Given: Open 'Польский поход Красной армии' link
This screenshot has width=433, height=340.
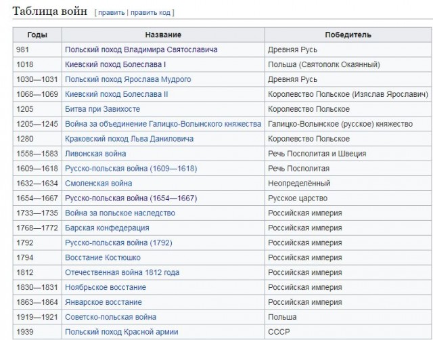Looking at the screenshot, I should [x=122, y=332].
